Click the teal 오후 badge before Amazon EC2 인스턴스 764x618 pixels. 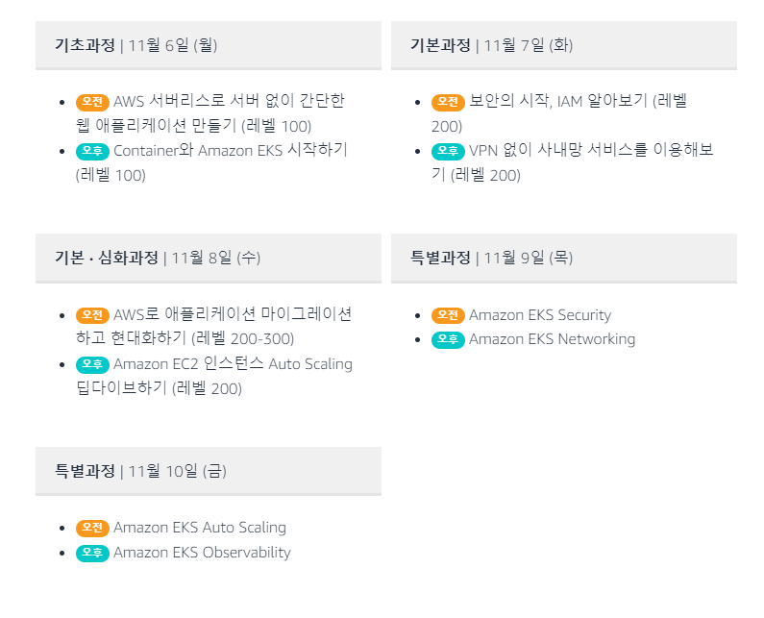pyautogui.click(x=92, y=364)
